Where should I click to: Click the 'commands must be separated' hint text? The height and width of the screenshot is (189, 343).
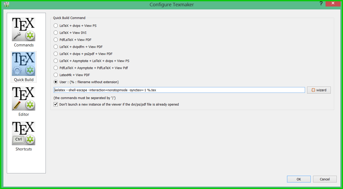click(85, 98)
